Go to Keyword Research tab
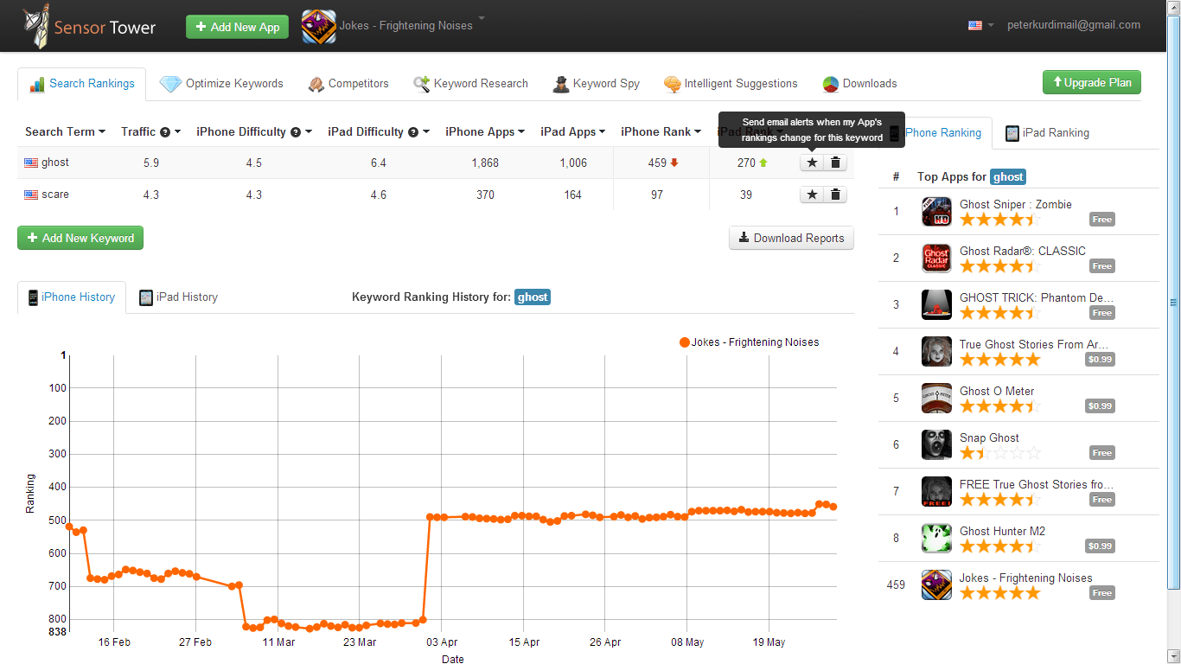This screenshot has height=664, width=1181. tap(470, 84)
